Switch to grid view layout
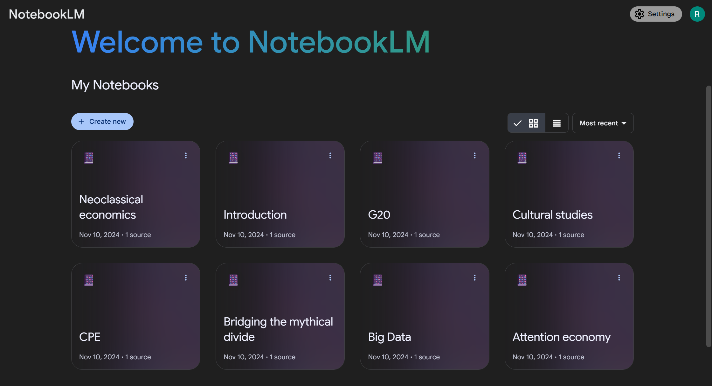 point(526,123)
